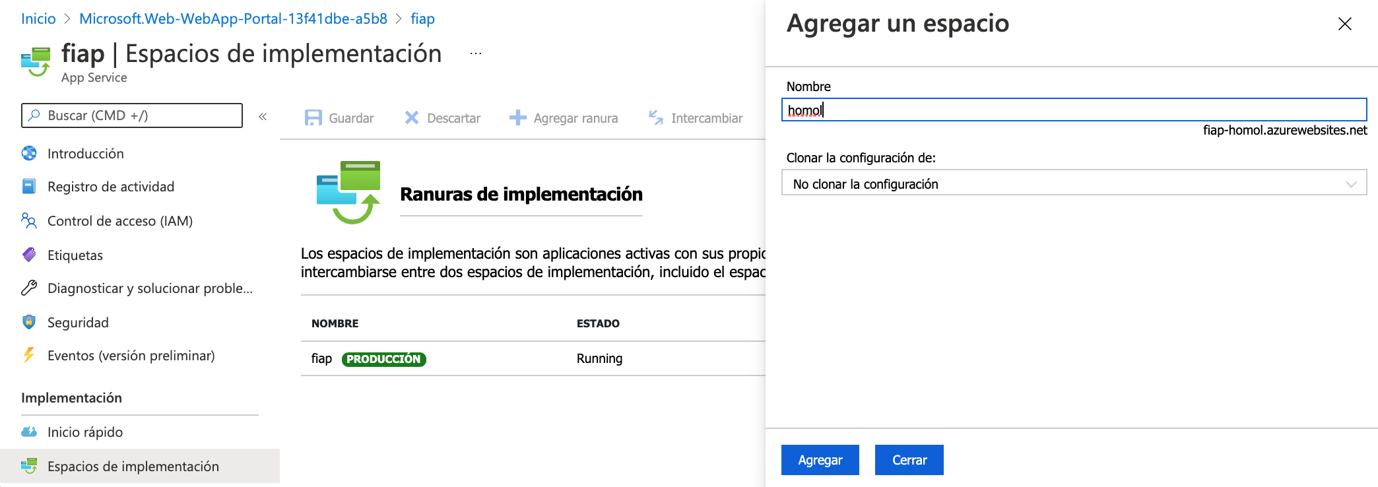
Task: Click the Intercambiar swap arrows icon
Action: [x=655, y=117]
